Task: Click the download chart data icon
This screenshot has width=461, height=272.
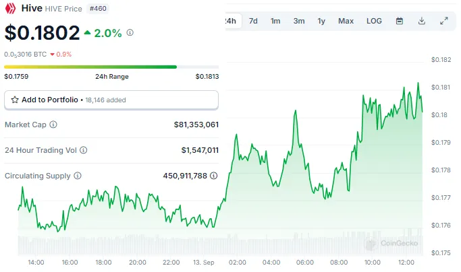Action: (422, 21)
